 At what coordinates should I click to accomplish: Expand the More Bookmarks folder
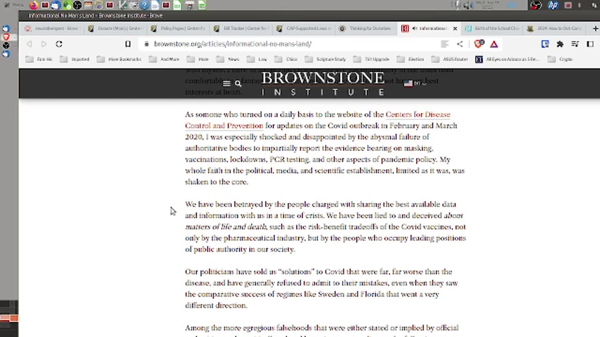119,59
